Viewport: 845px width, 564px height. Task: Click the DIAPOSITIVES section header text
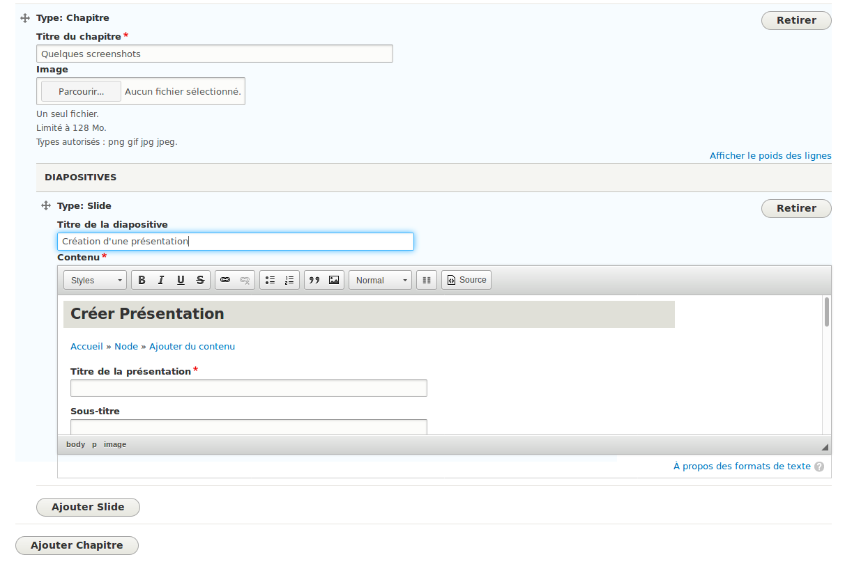click(x=81, y=178)
